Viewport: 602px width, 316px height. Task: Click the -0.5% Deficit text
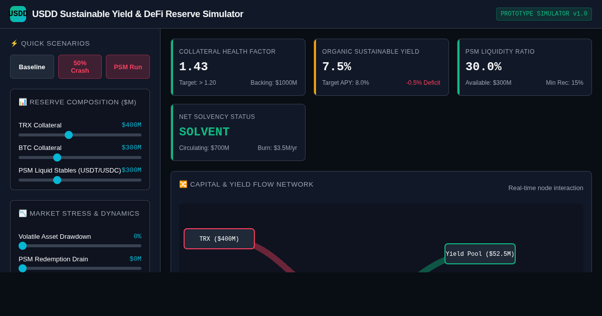[x=423, y=83]
